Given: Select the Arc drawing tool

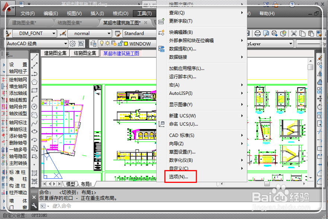Looking at the screenshot, I should tap(35, 98).
